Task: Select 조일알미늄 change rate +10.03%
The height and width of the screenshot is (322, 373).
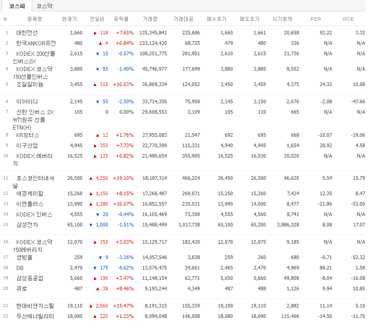Action: [x=123, y=84]
